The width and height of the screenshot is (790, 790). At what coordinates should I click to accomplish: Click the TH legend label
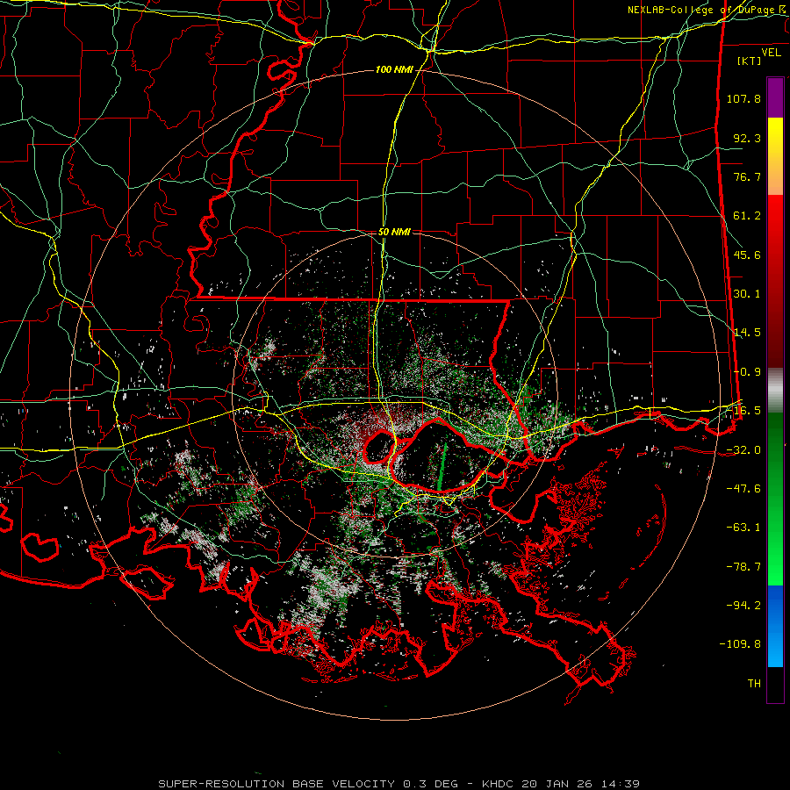click(754, 684)
